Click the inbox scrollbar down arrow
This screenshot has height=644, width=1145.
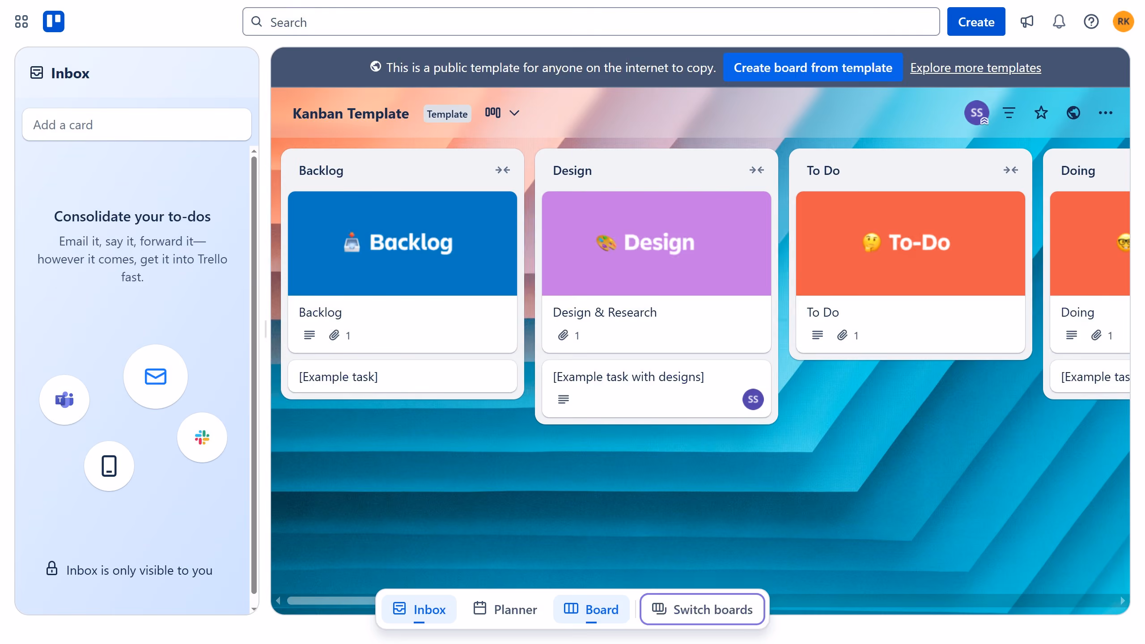pos(254,609)
